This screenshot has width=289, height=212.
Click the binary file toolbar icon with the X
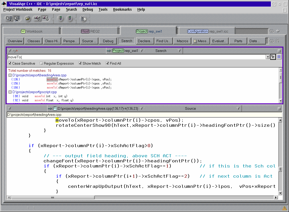pyautogui.click(x=17, y=18)
